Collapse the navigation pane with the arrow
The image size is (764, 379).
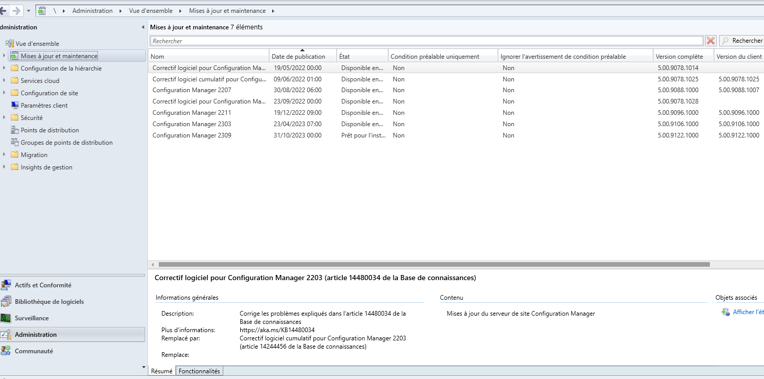click(x=143, y=27)
